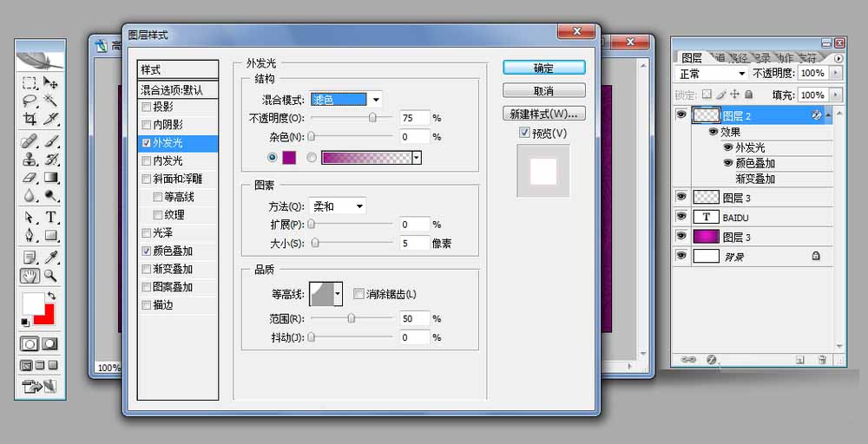Enable the 投影 checkbox

[146, 107]
